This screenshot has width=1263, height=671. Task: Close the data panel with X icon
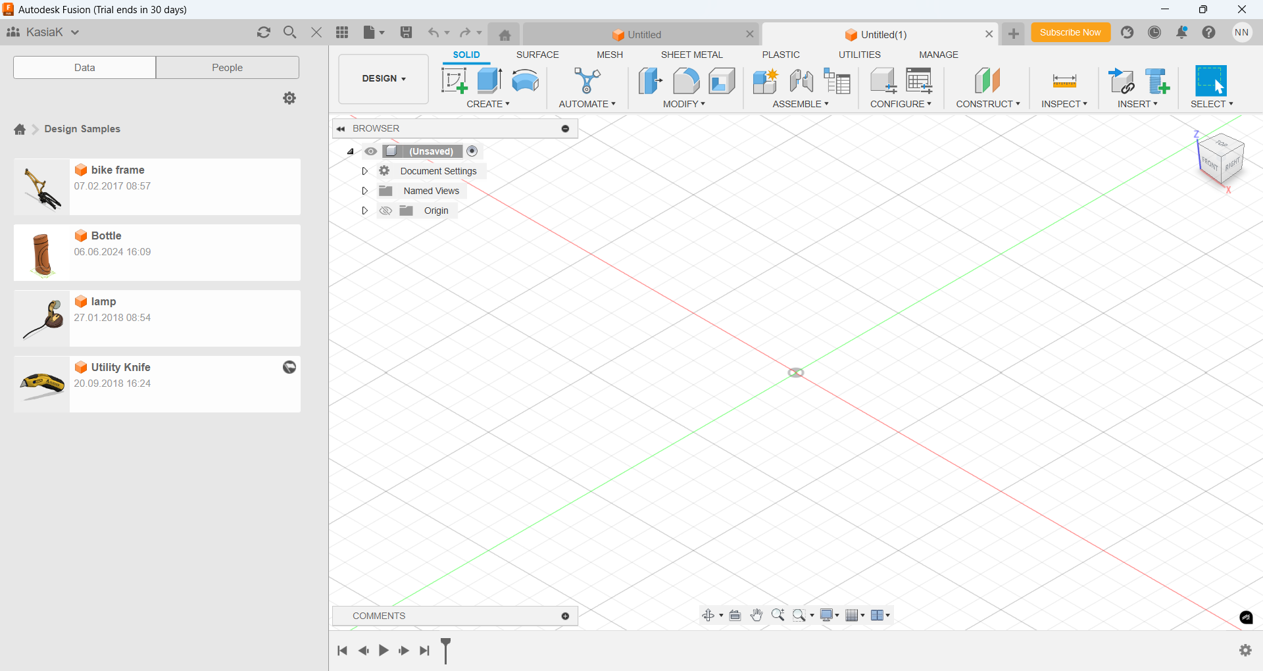(316, 32)
